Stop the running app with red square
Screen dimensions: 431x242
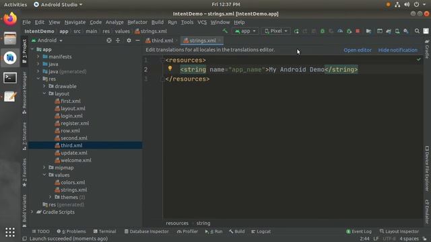[x=358, y=32]
